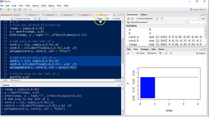Click the Go to file/function field

pyautogui.click(x=40, y=9)
